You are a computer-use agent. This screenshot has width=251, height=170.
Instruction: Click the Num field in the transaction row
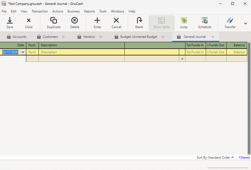pos(32,52)
